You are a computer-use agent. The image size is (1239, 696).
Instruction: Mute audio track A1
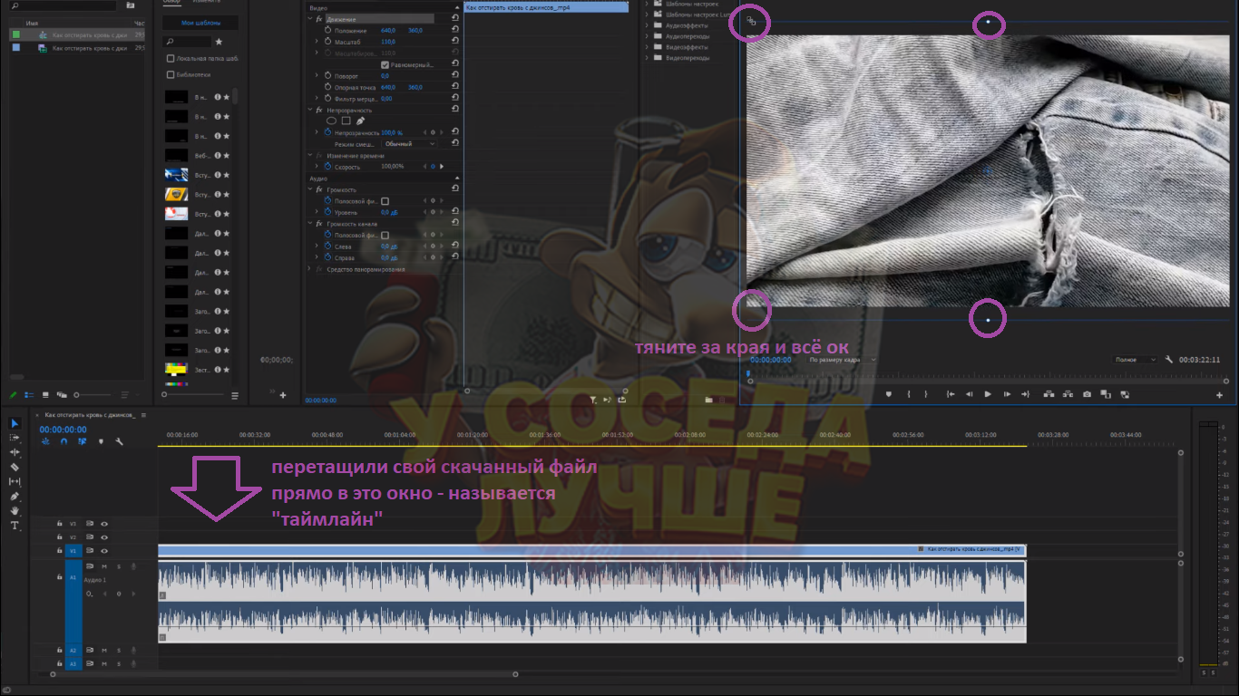point(104,566)
